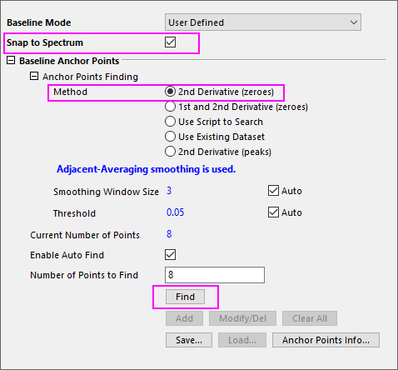This screenshot has width=398, height=370.
Task: Select the 2nd Derivative (zeroes) method
Action: point(170,92)
